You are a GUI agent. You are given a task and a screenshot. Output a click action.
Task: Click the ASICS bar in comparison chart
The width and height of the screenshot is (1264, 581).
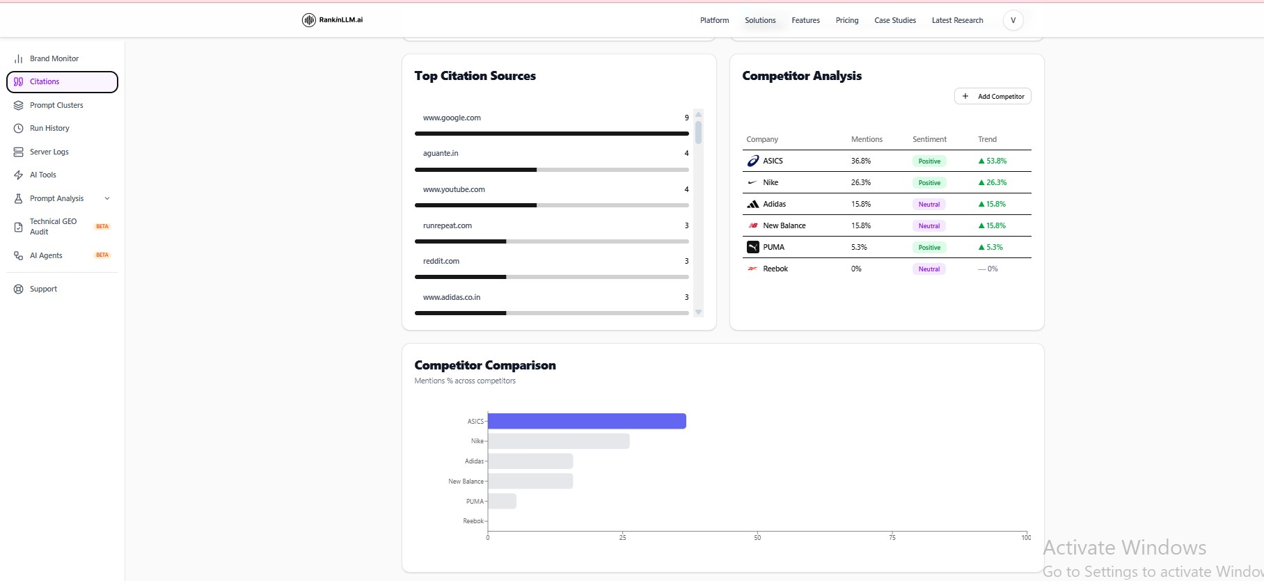tap(587, 422)
